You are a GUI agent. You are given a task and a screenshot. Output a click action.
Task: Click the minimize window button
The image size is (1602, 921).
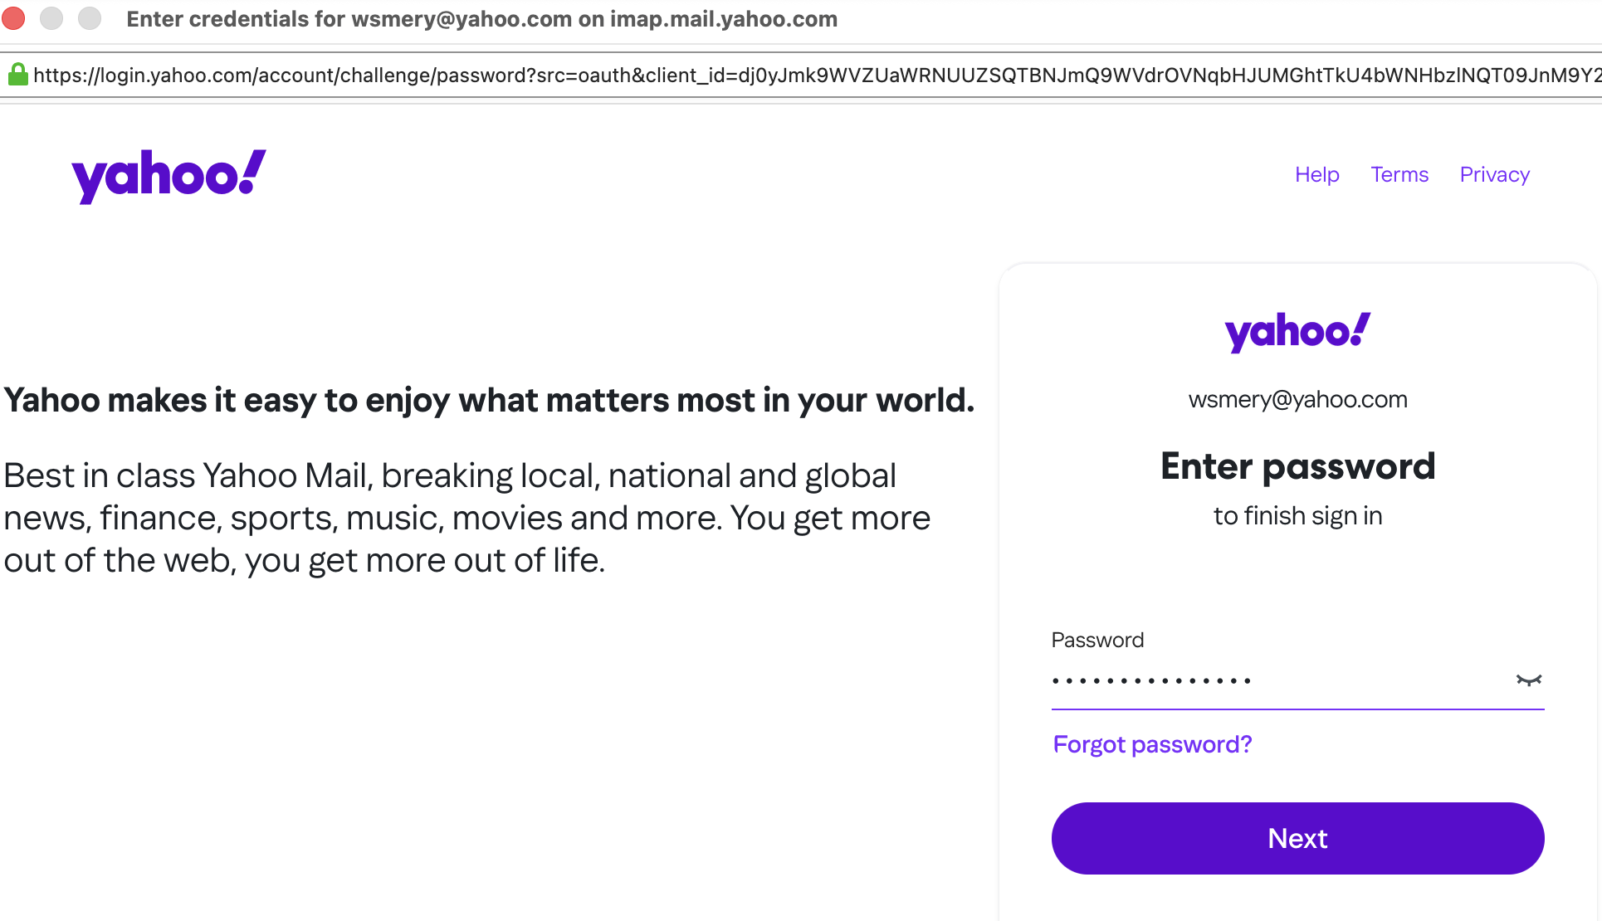[x=51, y=18]
